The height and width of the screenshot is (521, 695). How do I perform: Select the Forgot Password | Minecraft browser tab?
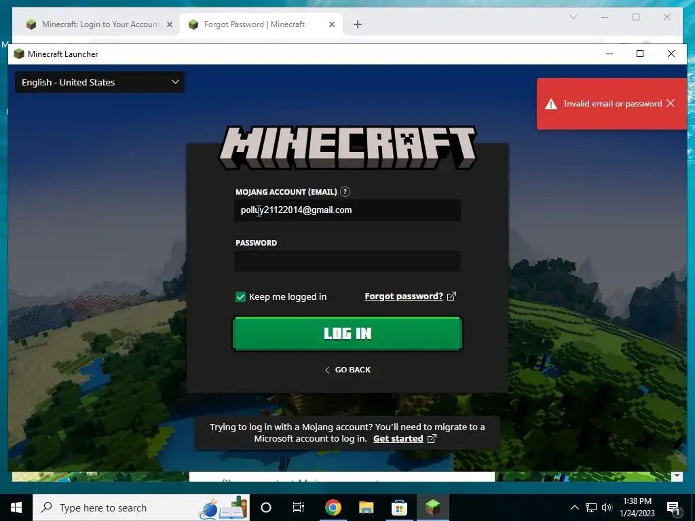(x=261, y=24)
